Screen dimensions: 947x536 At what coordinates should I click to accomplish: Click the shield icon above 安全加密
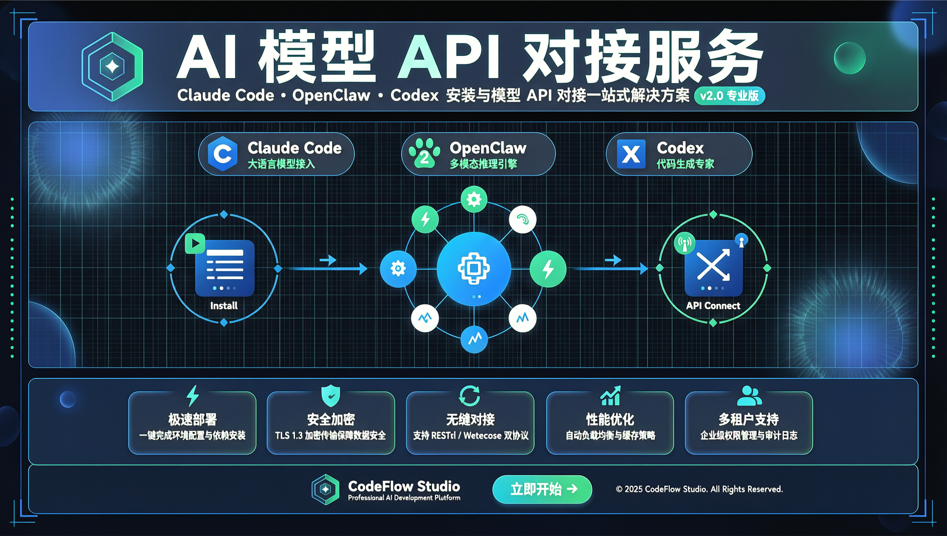click(x=331, y=395)
